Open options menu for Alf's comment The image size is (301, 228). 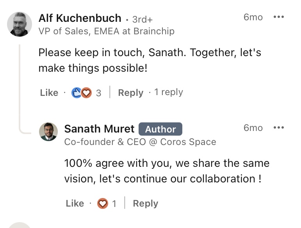(x=278, y=17)
